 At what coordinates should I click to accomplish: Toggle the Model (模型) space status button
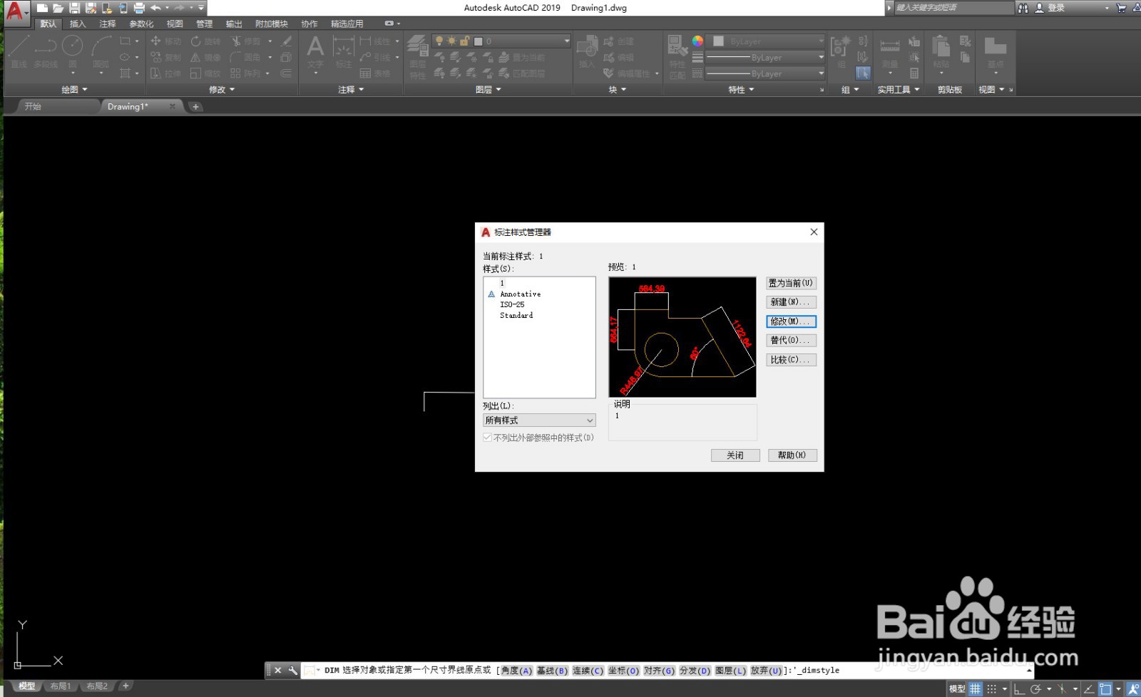point(957,689)
